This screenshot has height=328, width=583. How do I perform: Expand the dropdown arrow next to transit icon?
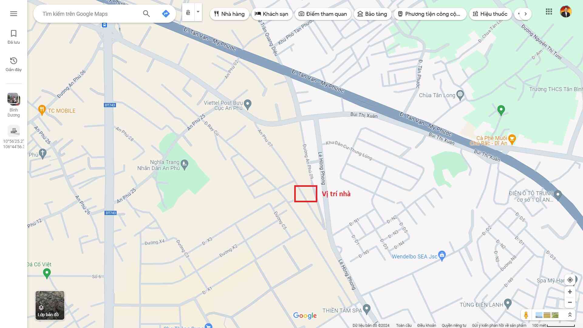pos(198,12)
